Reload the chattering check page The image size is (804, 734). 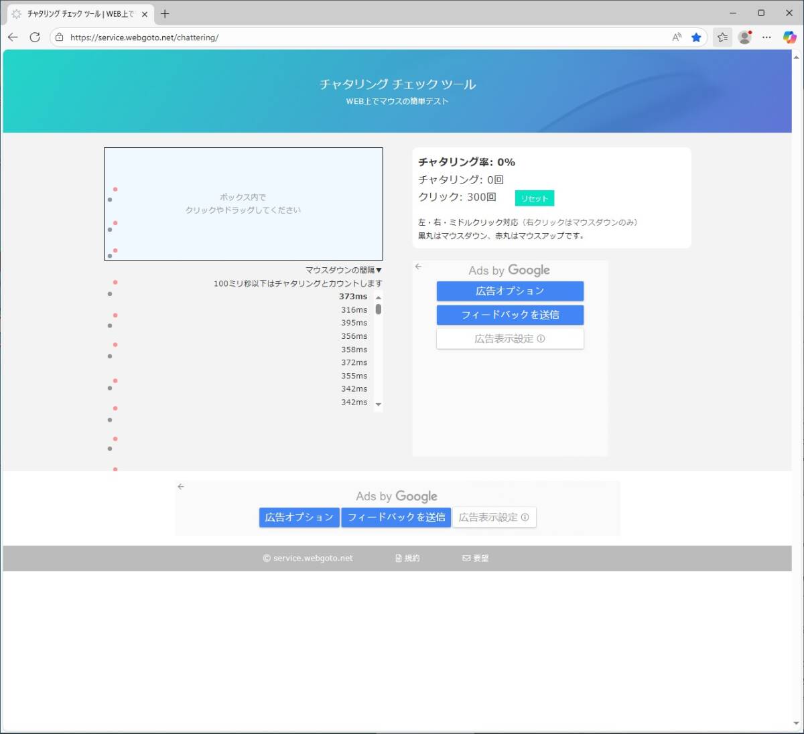click(35, 38)
